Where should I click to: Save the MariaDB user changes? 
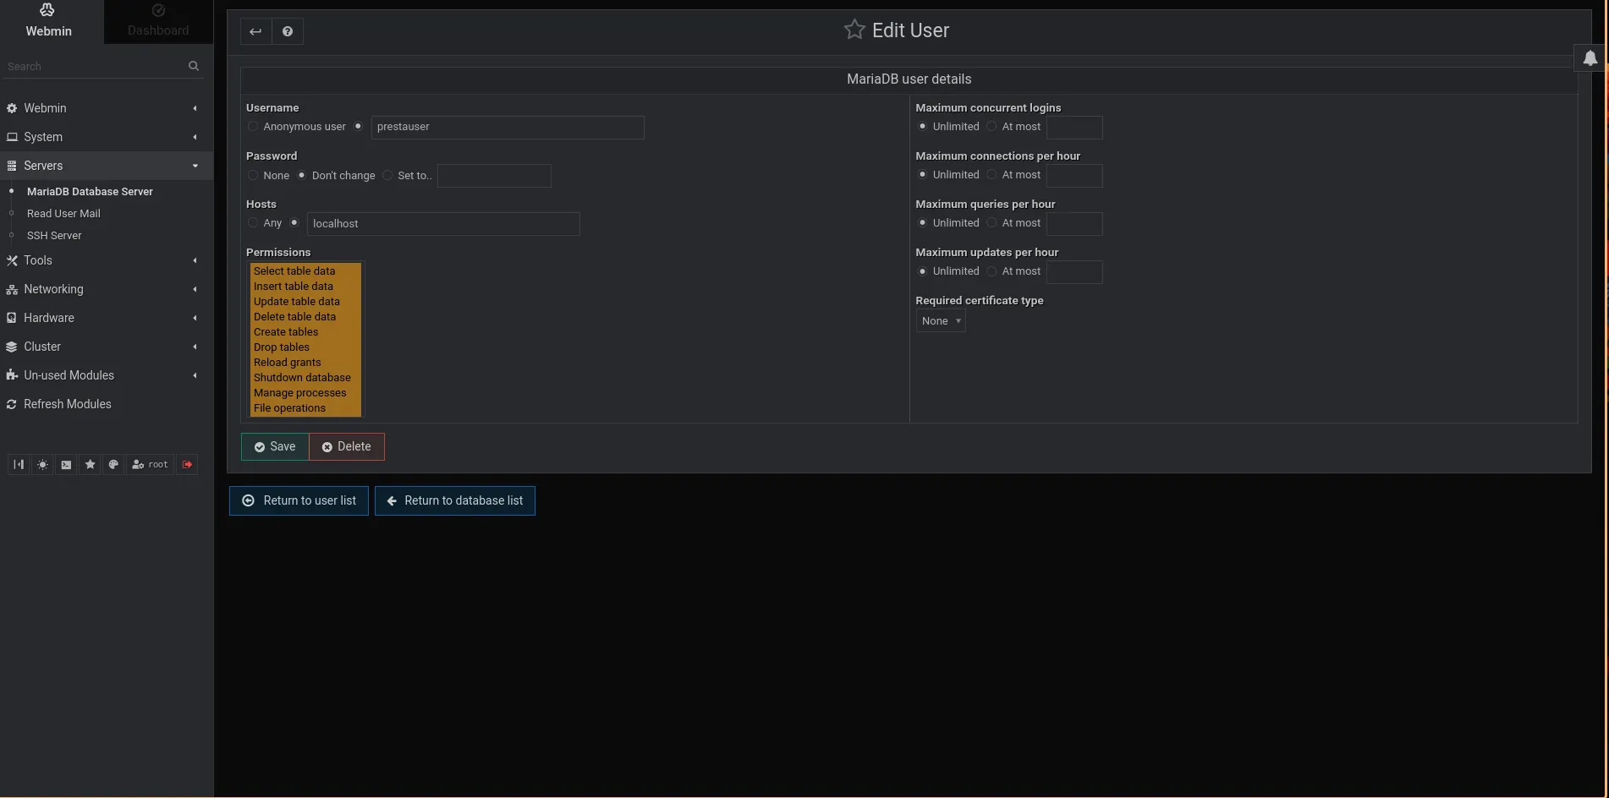pos(275,447)
